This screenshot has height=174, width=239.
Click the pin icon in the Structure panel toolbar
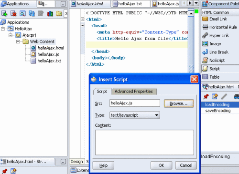click(5, 171)
